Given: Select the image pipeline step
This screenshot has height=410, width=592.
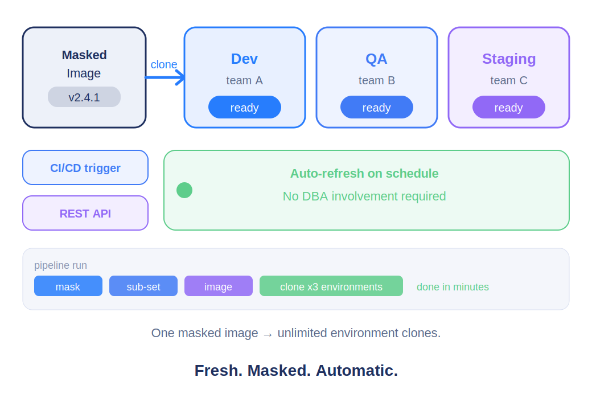Looking at the screenshot, I should pyautogui.click(x=219, y=286).
